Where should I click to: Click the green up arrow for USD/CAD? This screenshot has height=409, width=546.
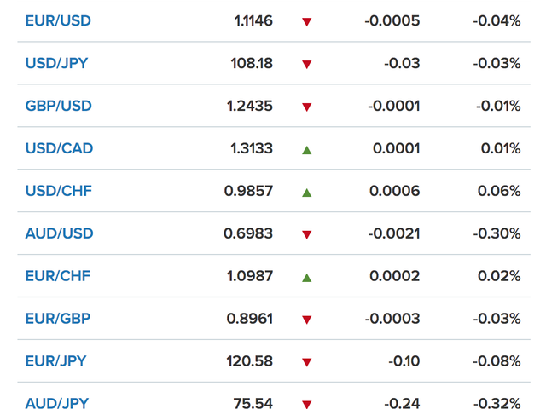pos(307,149)
